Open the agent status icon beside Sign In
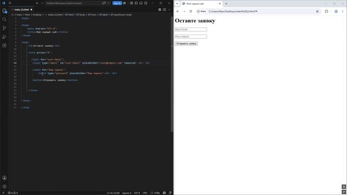Image resolution: width=347 pixels, height=195 pixels. pos(124,3)
